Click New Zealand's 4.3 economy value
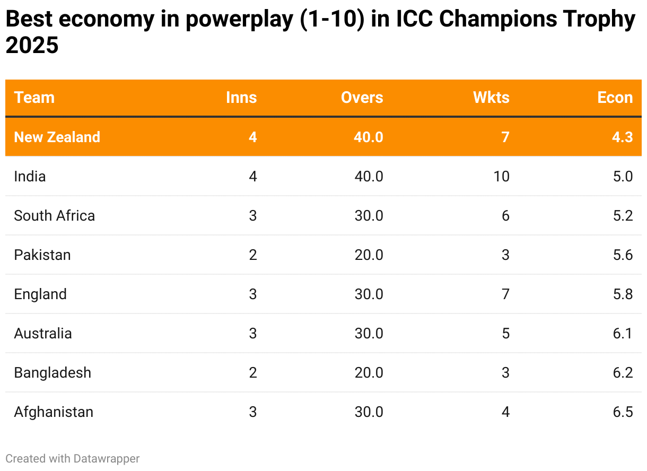Image resolution: width=647 pixels, height=471 pixels. (622, 137)
